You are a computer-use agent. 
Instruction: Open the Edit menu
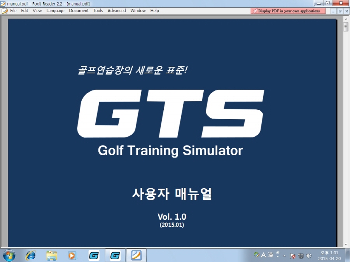click(x=24, y=10)
